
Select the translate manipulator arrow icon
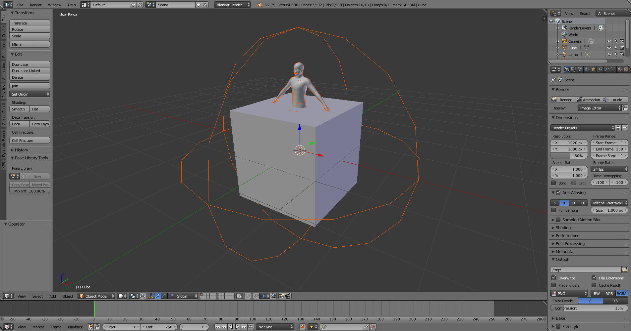tap(157, 296)
